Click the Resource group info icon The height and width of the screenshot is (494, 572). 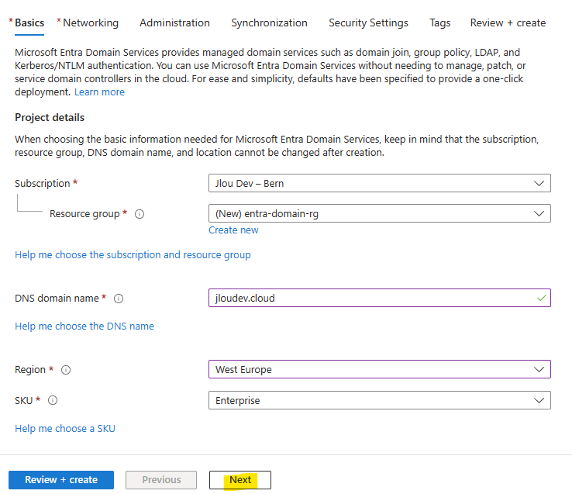(x=140, y=214)
